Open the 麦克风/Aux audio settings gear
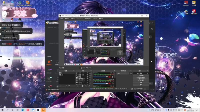This screenshot has height=112, width=200. [112, 77]
